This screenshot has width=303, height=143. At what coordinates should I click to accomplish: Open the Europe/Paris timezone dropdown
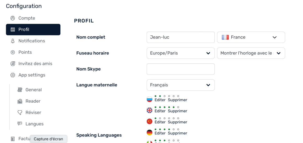tap(180, 53)
